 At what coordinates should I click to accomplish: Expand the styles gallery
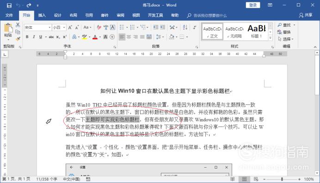(x=271, y=38)
